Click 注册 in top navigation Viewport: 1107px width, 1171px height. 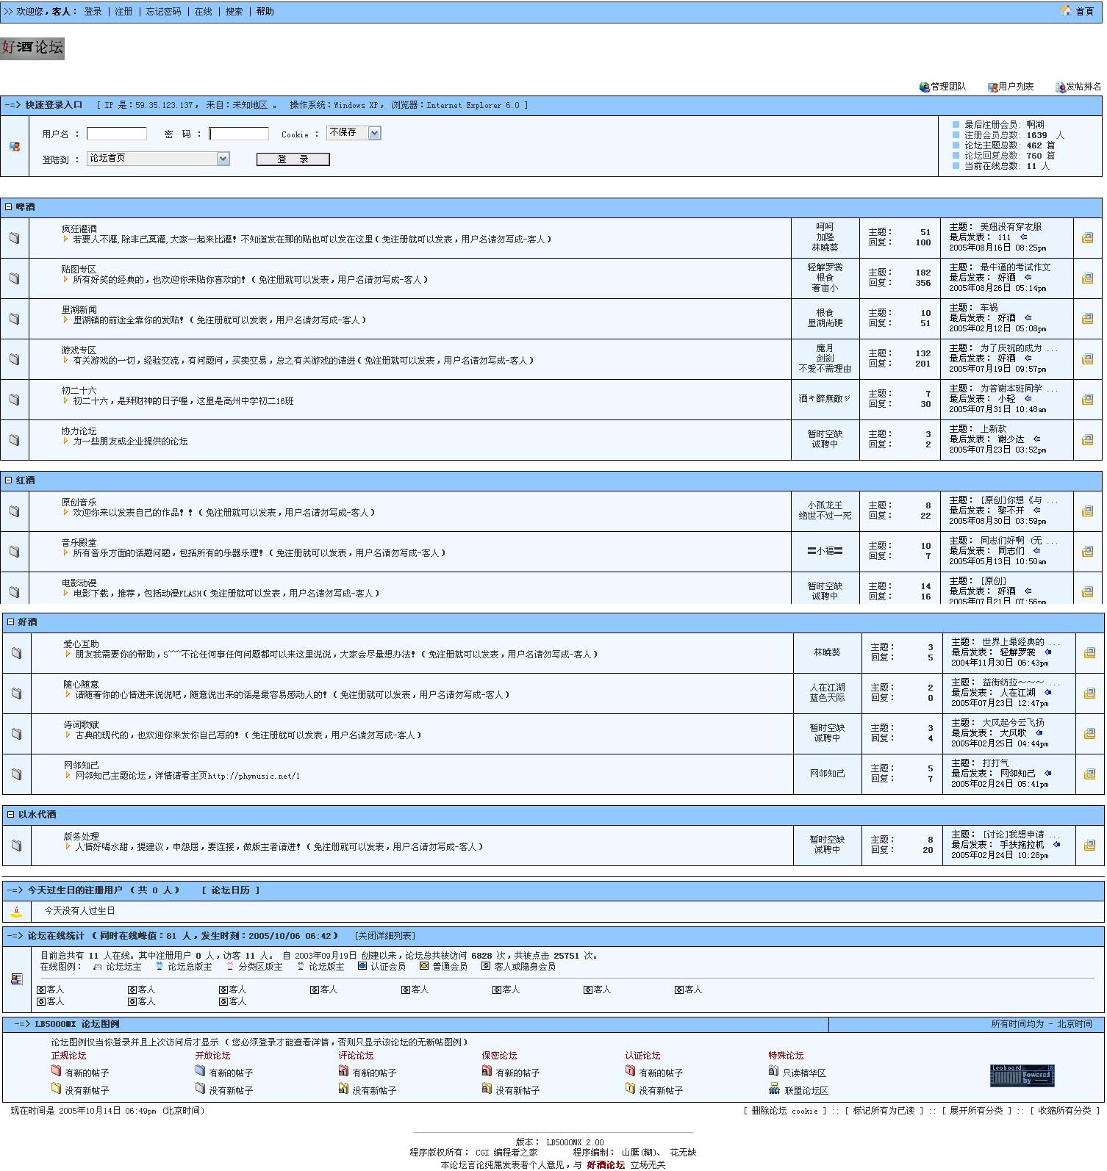coord(124,12)
